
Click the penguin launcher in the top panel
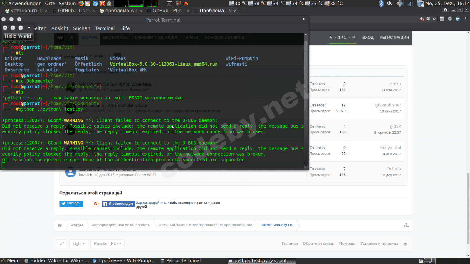point(109,4)
